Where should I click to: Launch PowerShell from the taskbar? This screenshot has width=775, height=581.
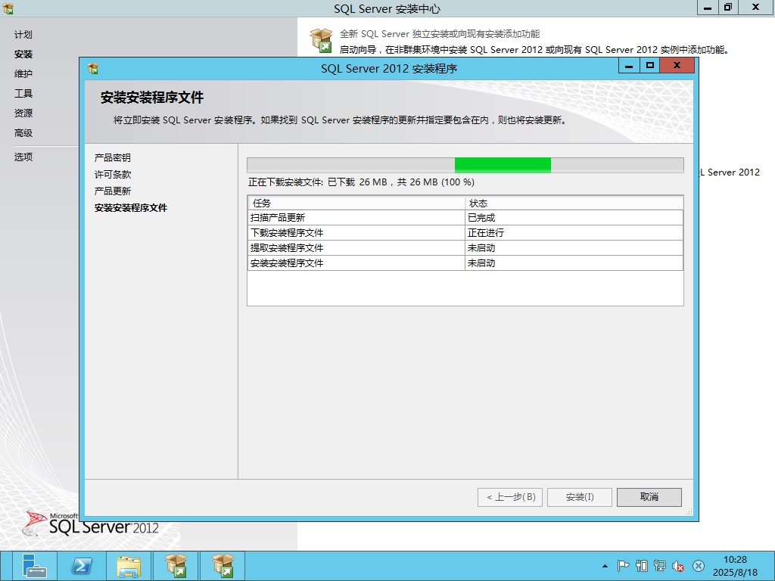(x=82, y=566)
